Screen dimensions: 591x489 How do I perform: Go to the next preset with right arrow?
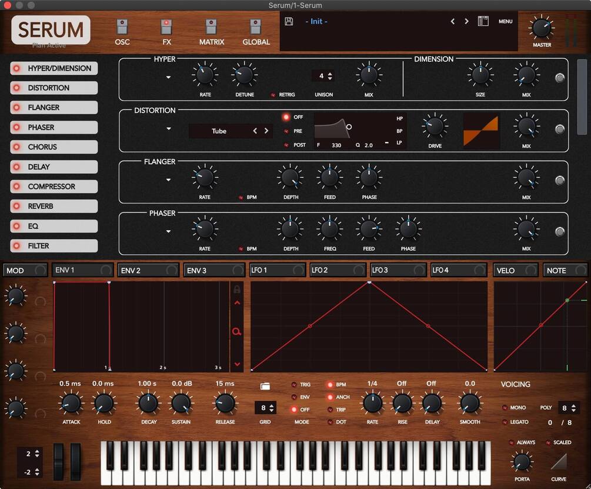coord(466,22)
